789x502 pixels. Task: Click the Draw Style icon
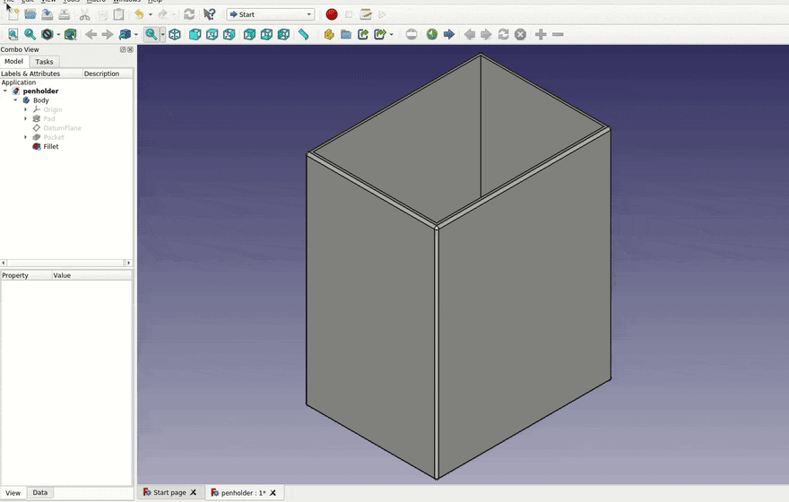[x=48, y=34]
